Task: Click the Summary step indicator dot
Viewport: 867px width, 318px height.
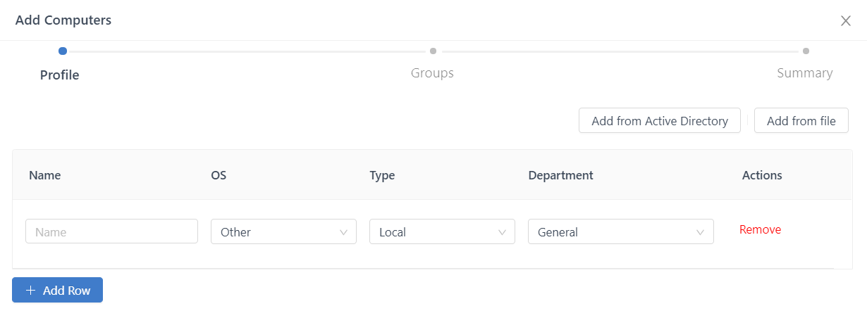Action: tap(806, 51)
